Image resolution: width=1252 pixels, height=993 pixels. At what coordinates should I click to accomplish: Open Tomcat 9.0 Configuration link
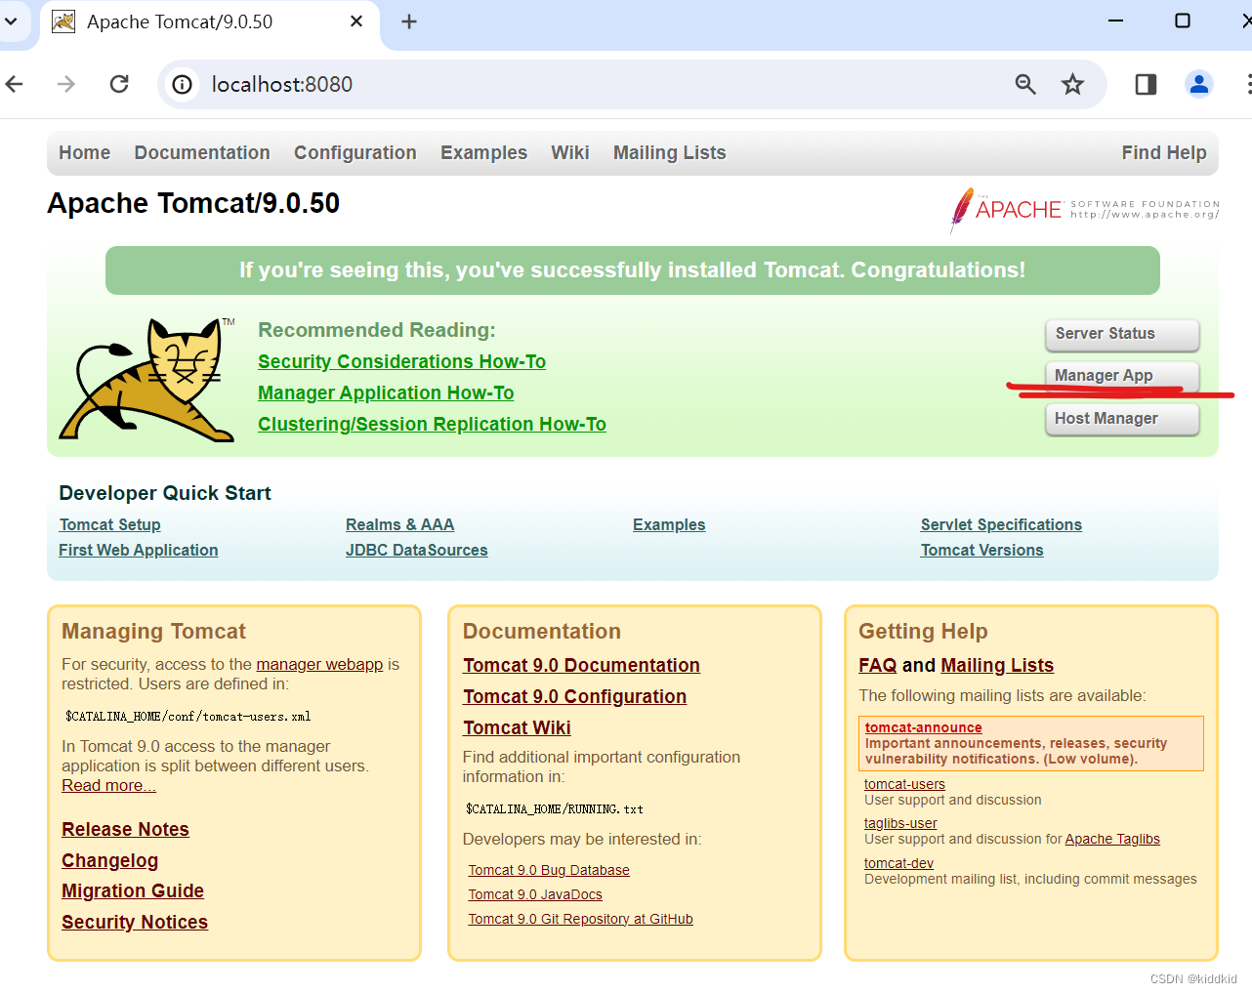click(574, 696)
